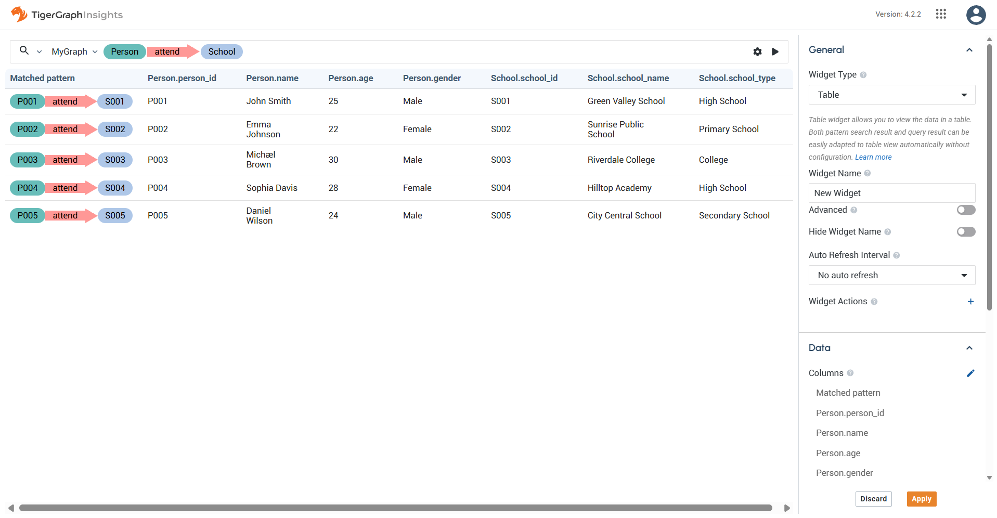Screen dimensions: 997x518
Task: Collapse the Data section
Action: 969,348
